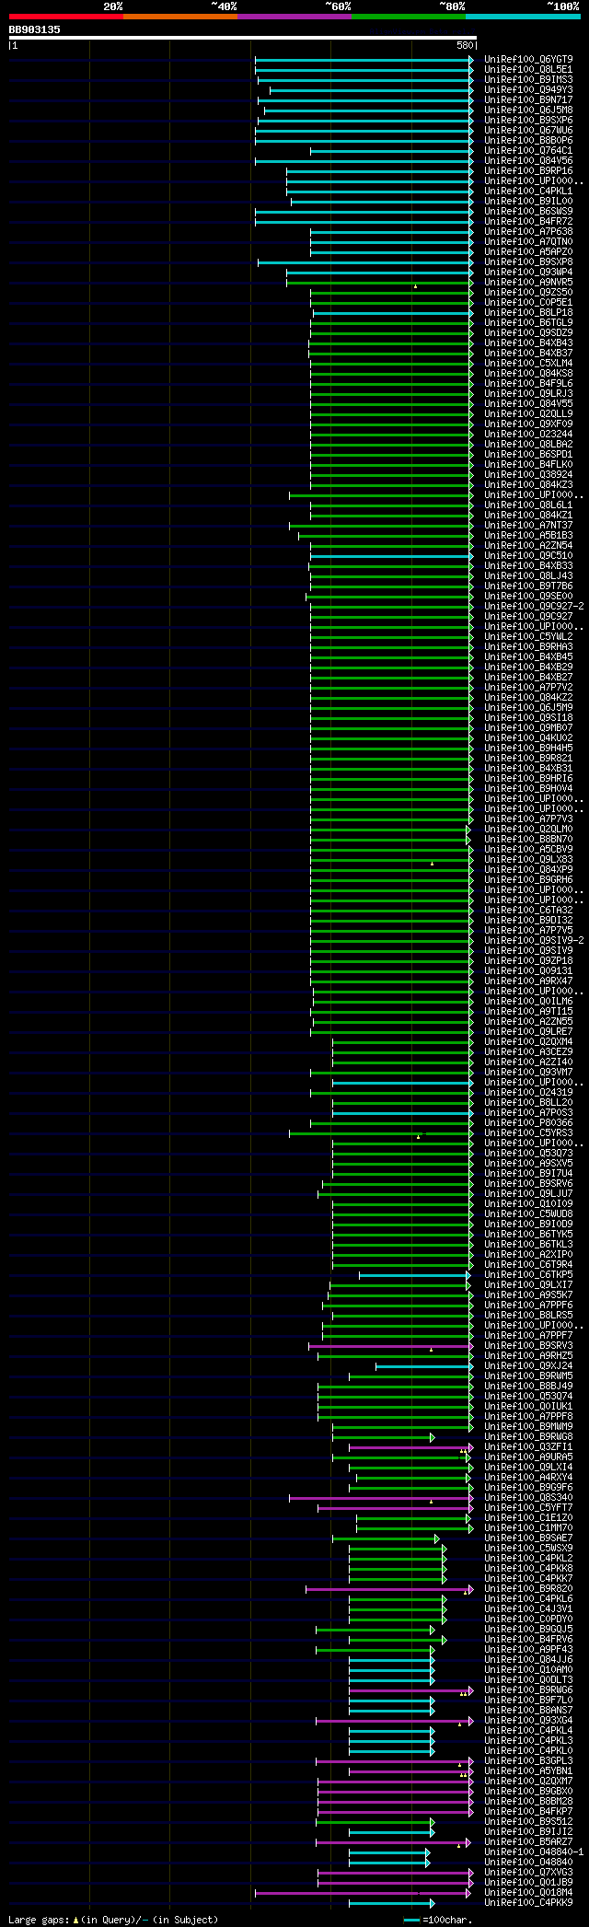This screenshot has height=1927, width=589.
Task: Click purple alignment bar for UniRef100_B9SRV3
Action: [390, 1346]
